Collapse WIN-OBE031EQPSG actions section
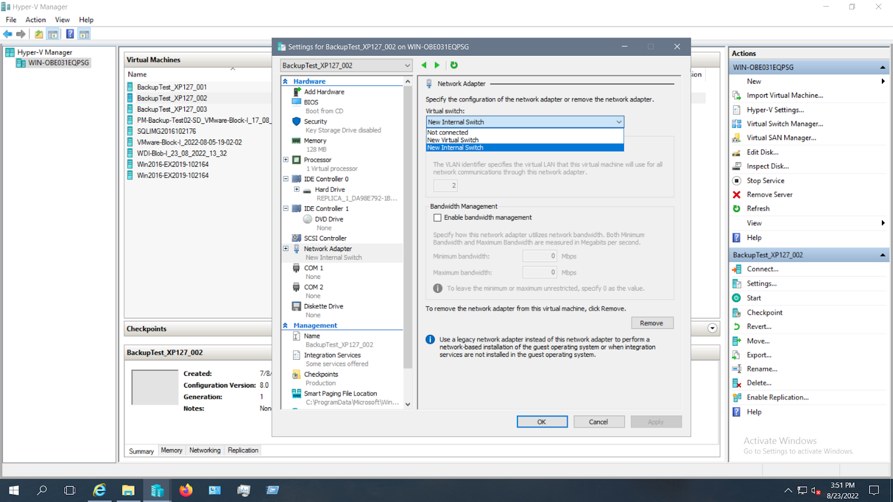The image size is (893, 502). [x=882, y=67]
